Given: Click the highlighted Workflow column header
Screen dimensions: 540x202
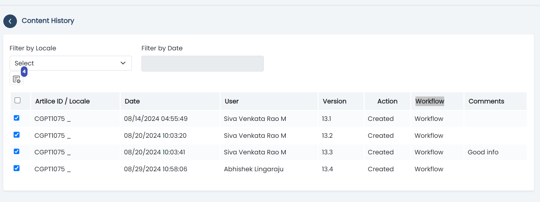Looking at the screenshot, I should 430,101.
